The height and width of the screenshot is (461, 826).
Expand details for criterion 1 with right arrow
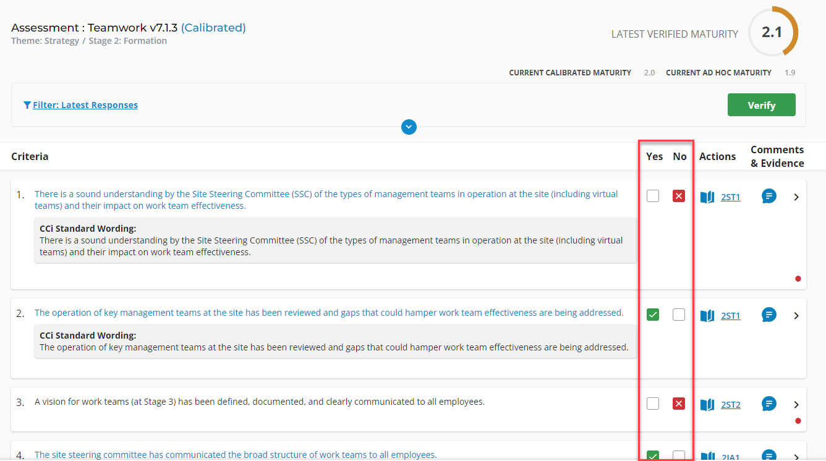tap(796, 197)
